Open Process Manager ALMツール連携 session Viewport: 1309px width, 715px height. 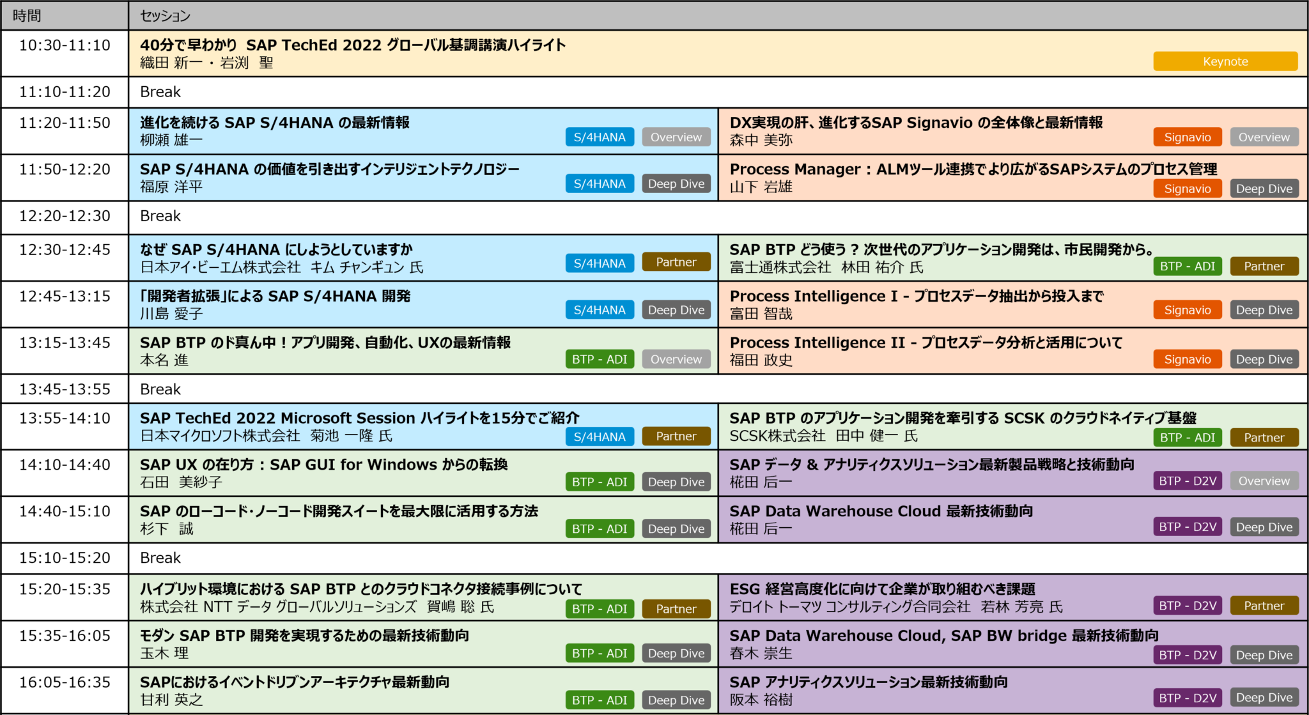pos(973,169)
